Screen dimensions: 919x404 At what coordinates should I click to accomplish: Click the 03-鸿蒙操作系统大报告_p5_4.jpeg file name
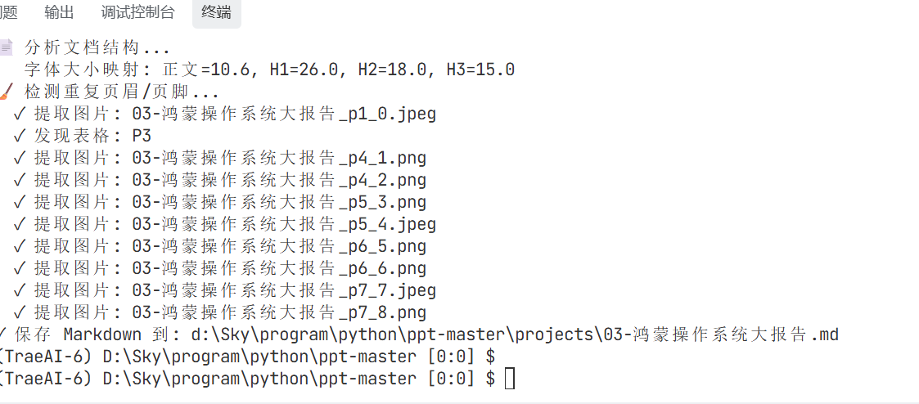[284, 224]
